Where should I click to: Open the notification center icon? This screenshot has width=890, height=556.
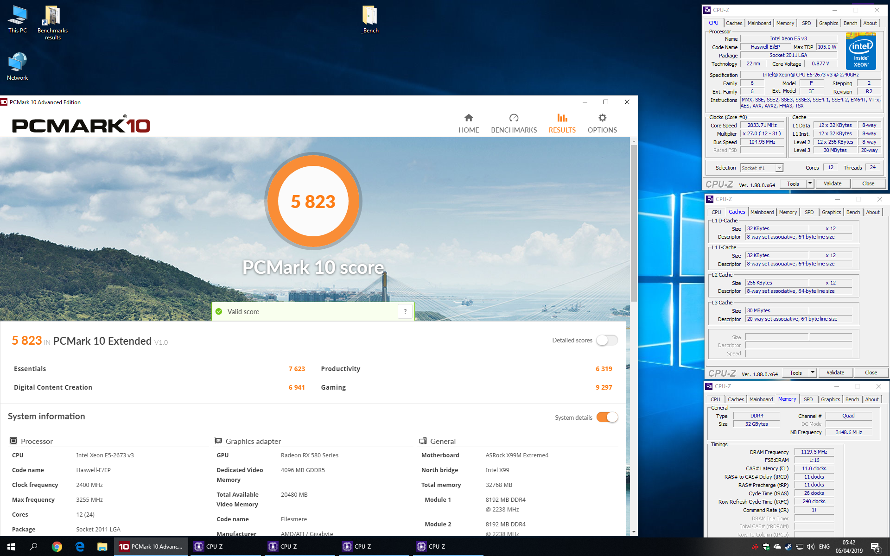pos(875,547)
